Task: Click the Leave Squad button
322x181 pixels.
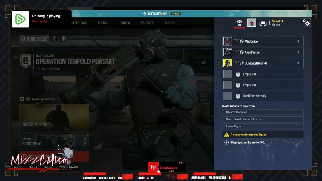Action: click(x=263, y=126)
